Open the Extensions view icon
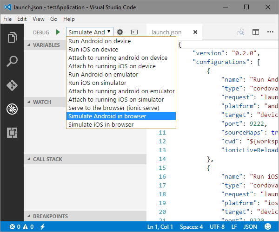The width and height of the screenshot is (279, 232). coord(12,133)
